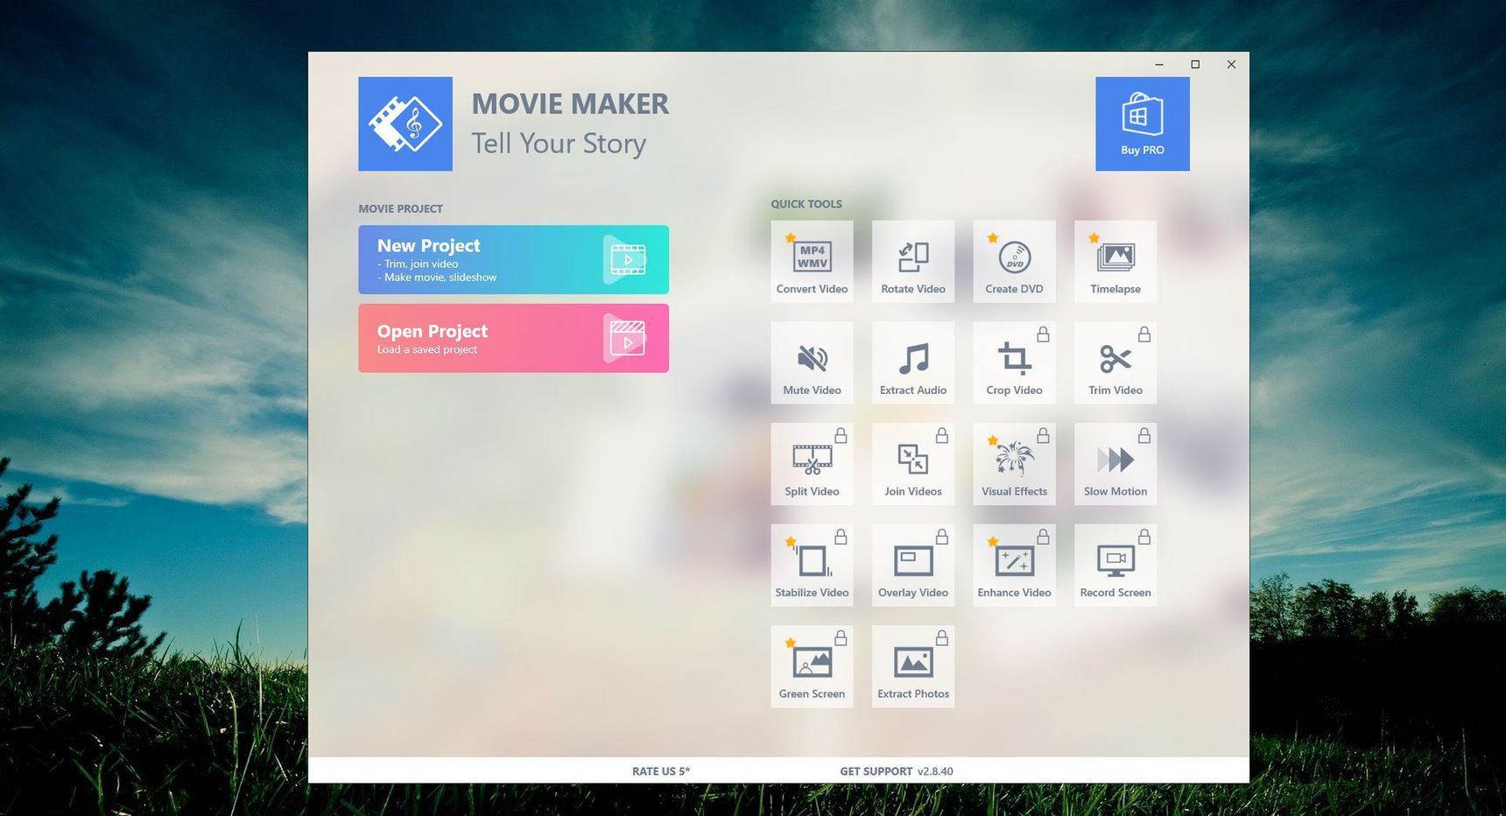
Task: Open the Overlay Video tool
Action: click(913, 565)
